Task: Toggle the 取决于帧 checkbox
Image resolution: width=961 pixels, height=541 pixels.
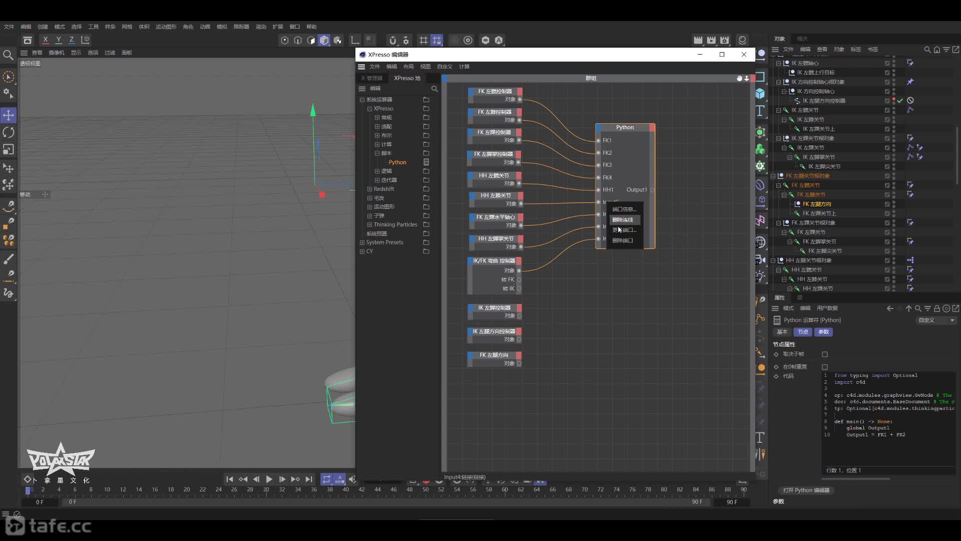Action: pos(825,354)
